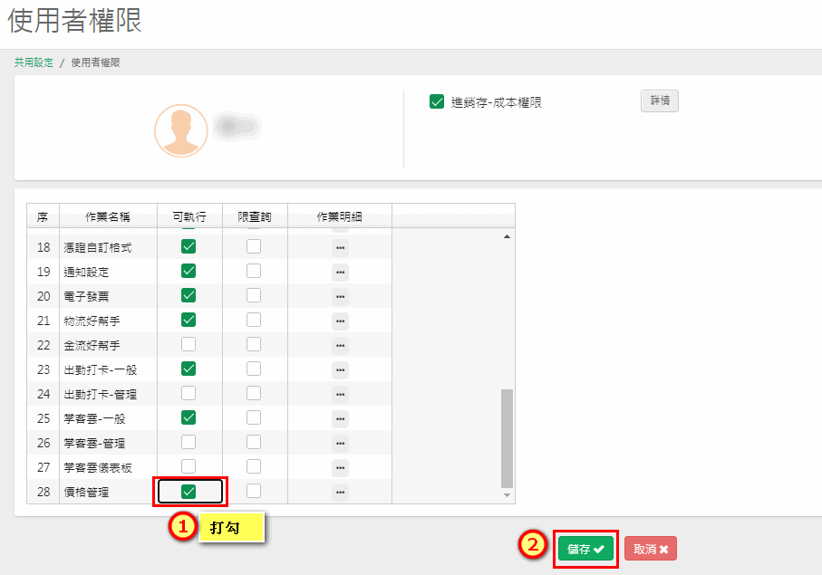Screen dimensions: 822x575
Task: Select the 金流好幫手 row name
Action: pos(92,346)
